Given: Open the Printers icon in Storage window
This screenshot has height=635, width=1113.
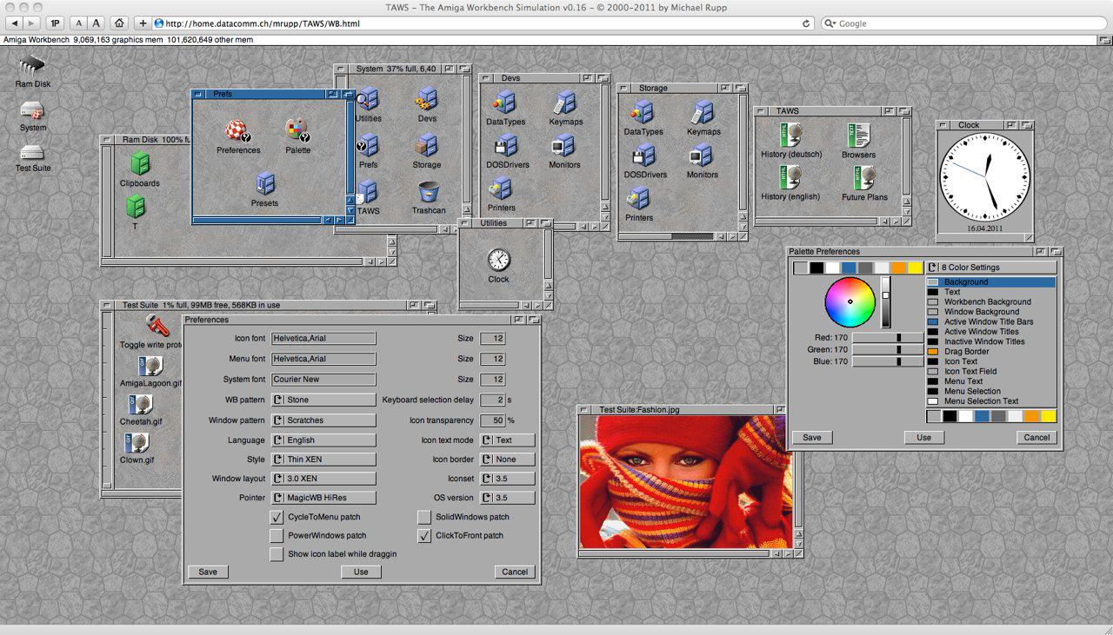Looking at the screenshot, I should pos(639,199).
